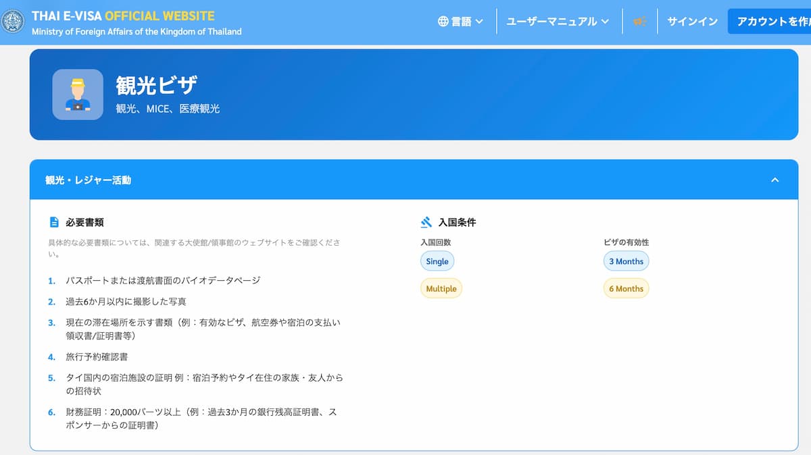Click the 観光・レジャー活動 section header
This screenshot has height=455, width=811.
(x=414, y=180)
